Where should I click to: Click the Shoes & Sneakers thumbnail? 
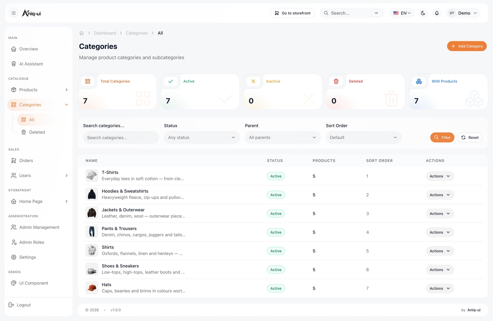click(x=92, y=270)
